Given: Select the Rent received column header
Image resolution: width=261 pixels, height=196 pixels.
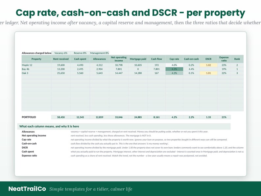Looking at the screenshot, I should pyautogui.click(x=61, y=59).
